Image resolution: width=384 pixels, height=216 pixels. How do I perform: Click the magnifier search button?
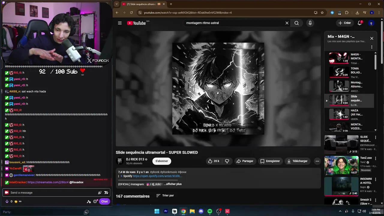[x=296, y=23]
